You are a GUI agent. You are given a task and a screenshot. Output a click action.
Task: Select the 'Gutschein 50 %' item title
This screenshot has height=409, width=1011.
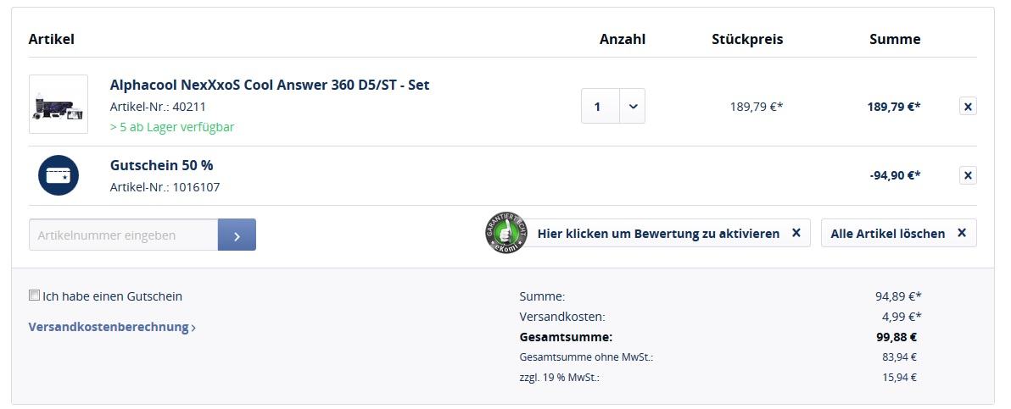point(161,165)
